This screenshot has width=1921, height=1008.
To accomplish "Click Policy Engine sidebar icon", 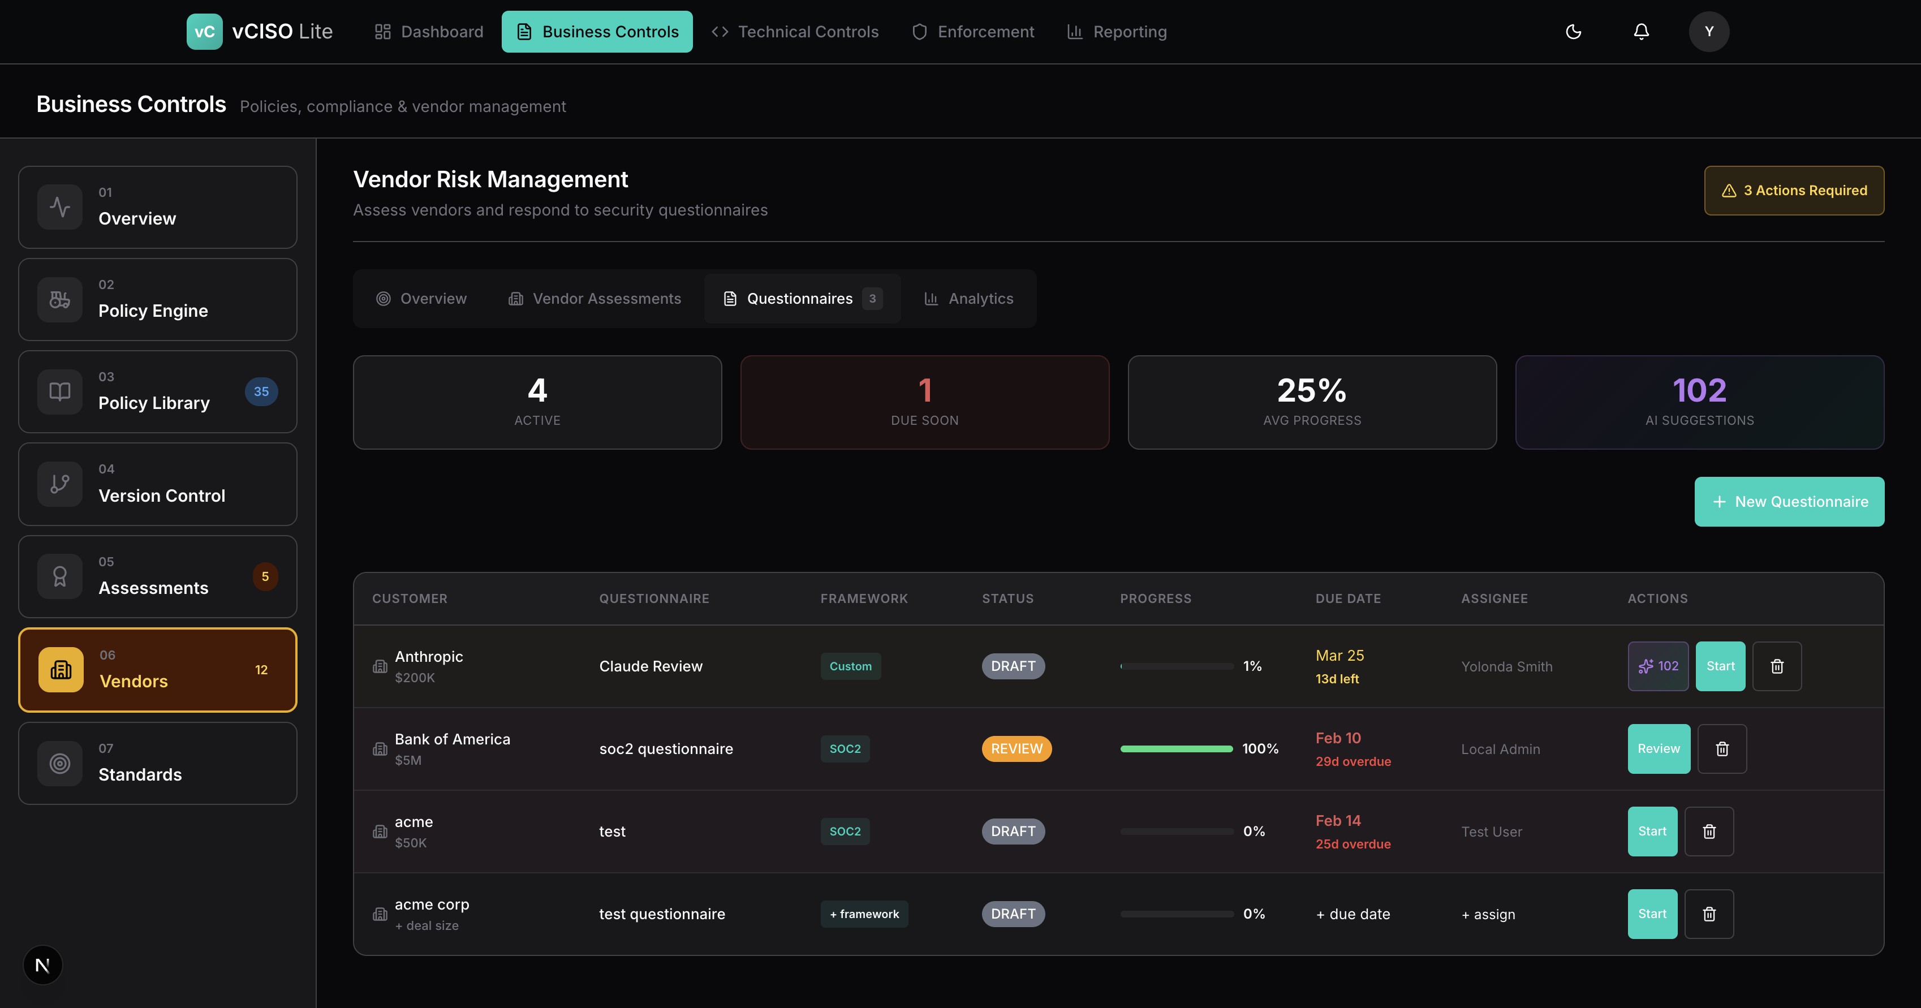I will coord(59,300).
